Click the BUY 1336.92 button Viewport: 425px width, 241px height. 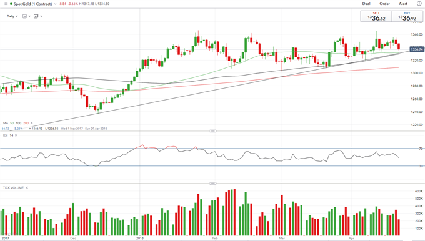[x=407, y=16]
